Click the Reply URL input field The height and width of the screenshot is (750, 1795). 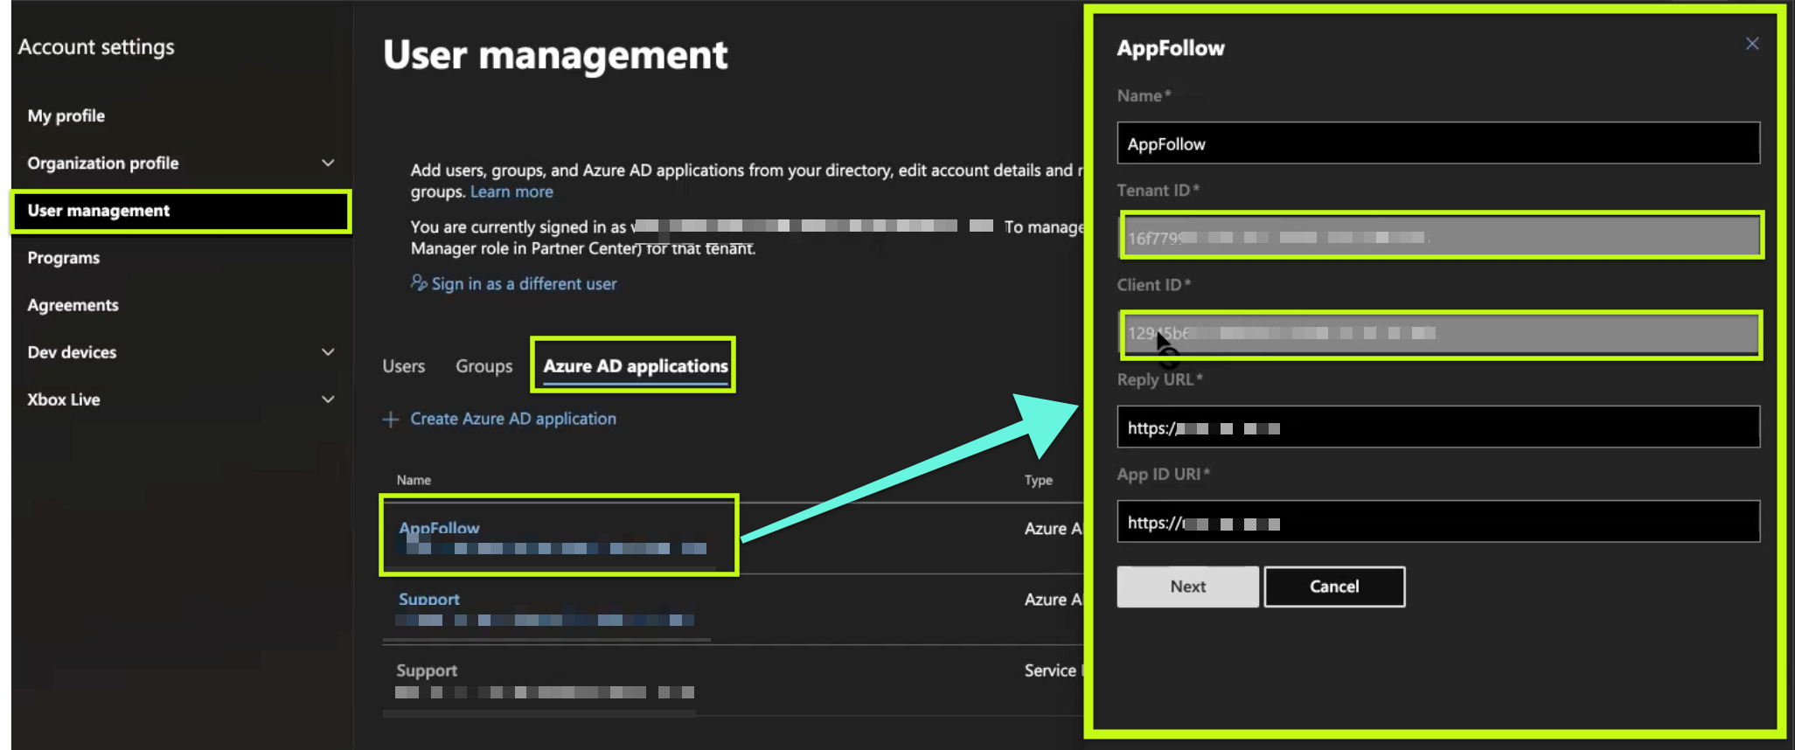[1438, 427]
